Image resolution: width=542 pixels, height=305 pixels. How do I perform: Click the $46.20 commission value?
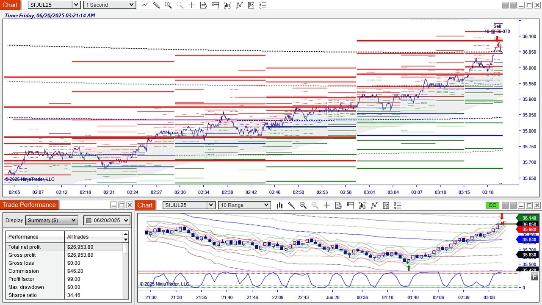coord(75,271)
